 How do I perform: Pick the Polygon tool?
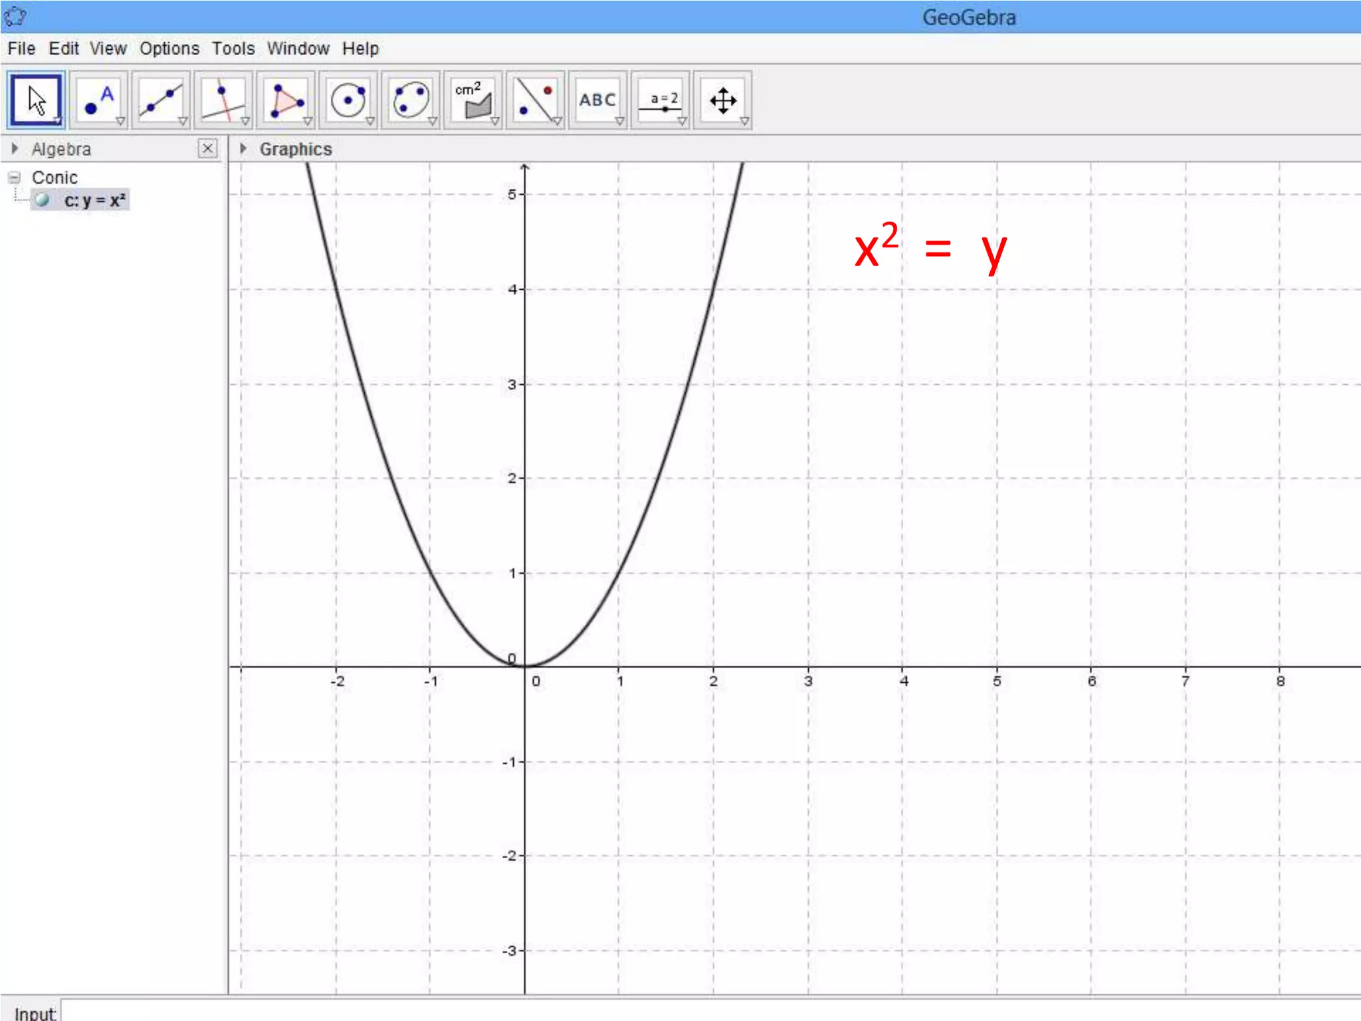(x=286, y=100)
